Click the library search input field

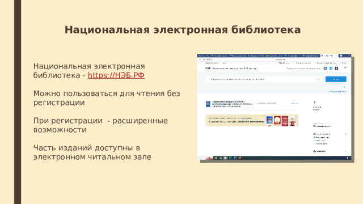[x=264, y=79]
